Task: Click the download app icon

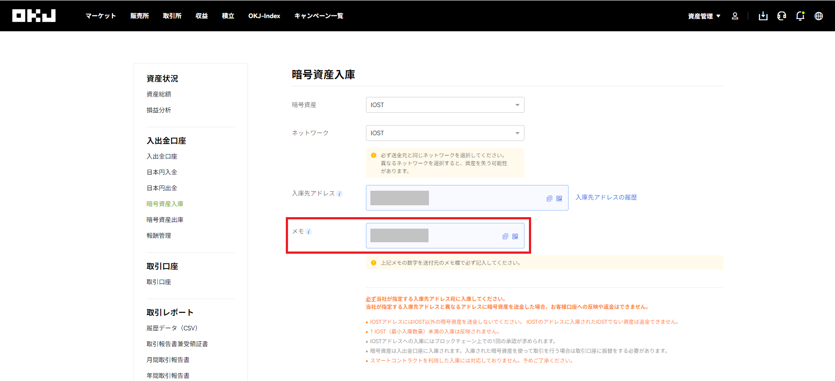Action: [x=763, y=16]
